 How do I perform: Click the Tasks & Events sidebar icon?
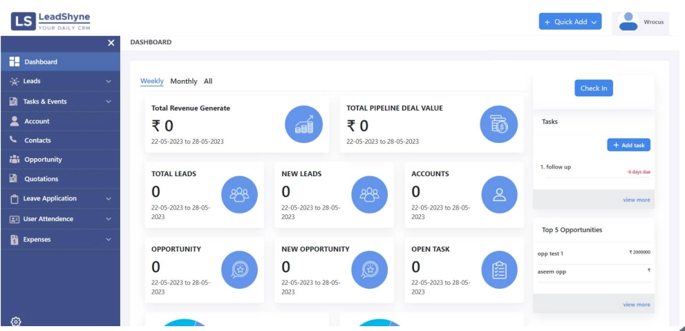(14, 102)
